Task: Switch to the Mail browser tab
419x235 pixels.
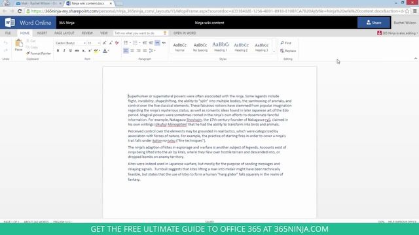Action: tap(39, 3)
